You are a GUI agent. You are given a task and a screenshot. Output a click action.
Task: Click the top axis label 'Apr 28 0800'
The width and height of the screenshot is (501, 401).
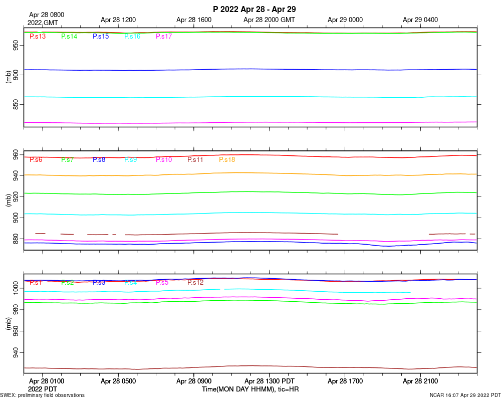[47, 15]
